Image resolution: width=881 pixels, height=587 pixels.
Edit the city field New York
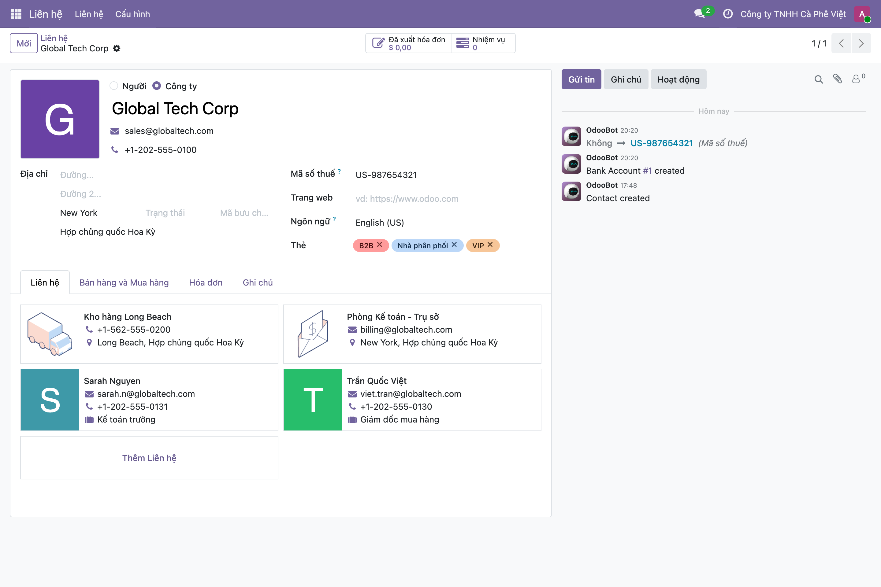(x=99, y=213)
